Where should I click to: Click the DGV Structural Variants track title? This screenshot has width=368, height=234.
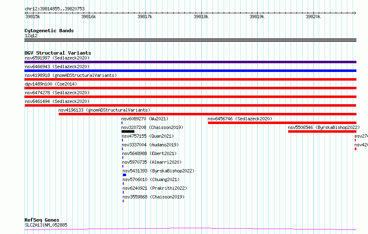pos(58,53)
